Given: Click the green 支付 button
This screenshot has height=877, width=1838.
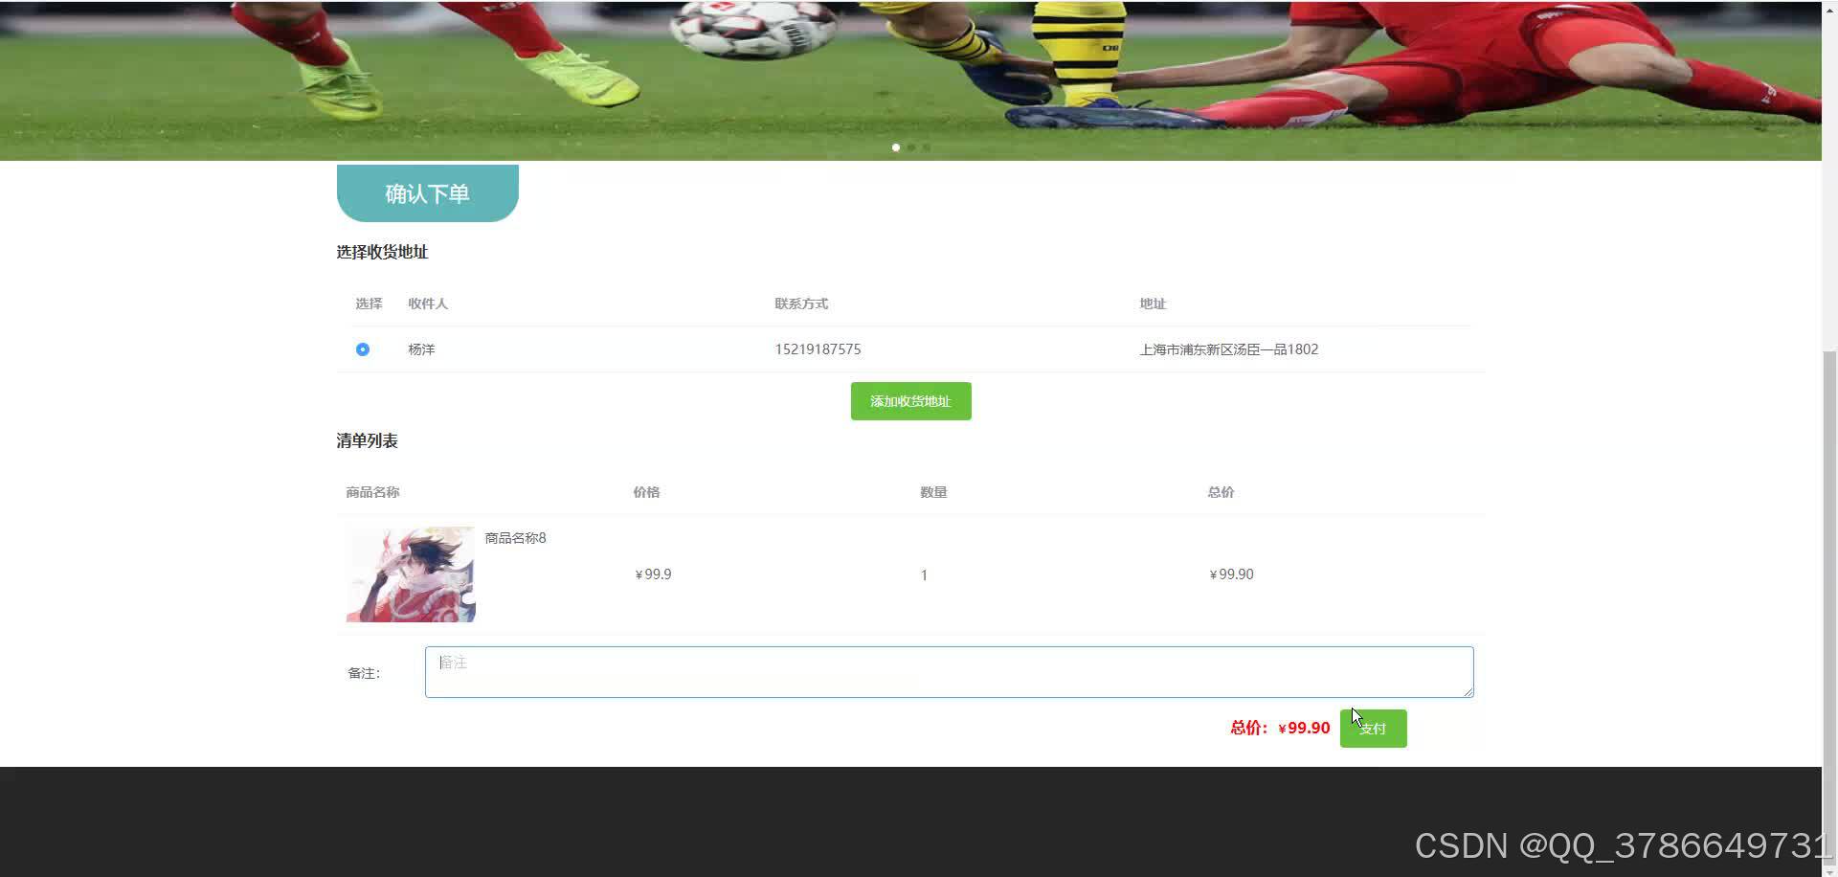Looking at the screenshot, I should click(1373, 729).
